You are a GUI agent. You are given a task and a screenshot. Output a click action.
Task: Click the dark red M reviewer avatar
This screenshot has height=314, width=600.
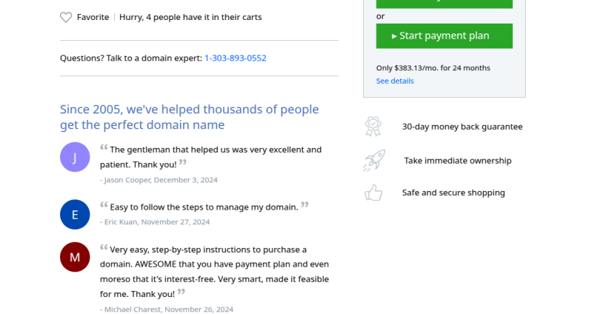point(75,257)
